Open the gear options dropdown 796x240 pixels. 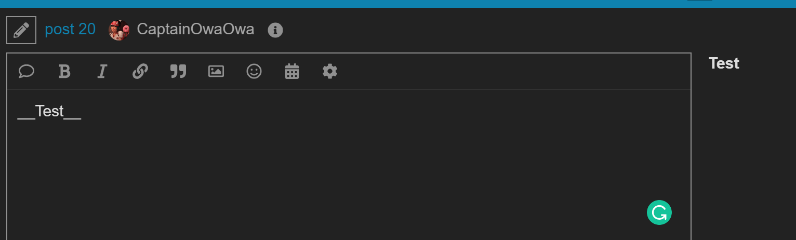(x=330, y=71)
